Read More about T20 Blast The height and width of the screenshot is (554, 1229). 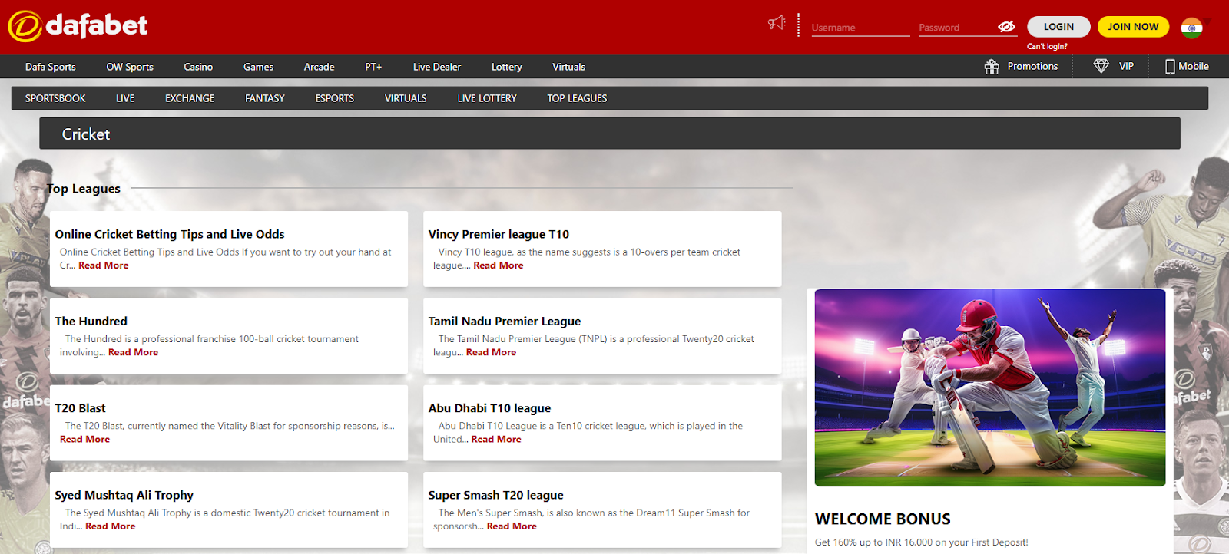point(84,440)
